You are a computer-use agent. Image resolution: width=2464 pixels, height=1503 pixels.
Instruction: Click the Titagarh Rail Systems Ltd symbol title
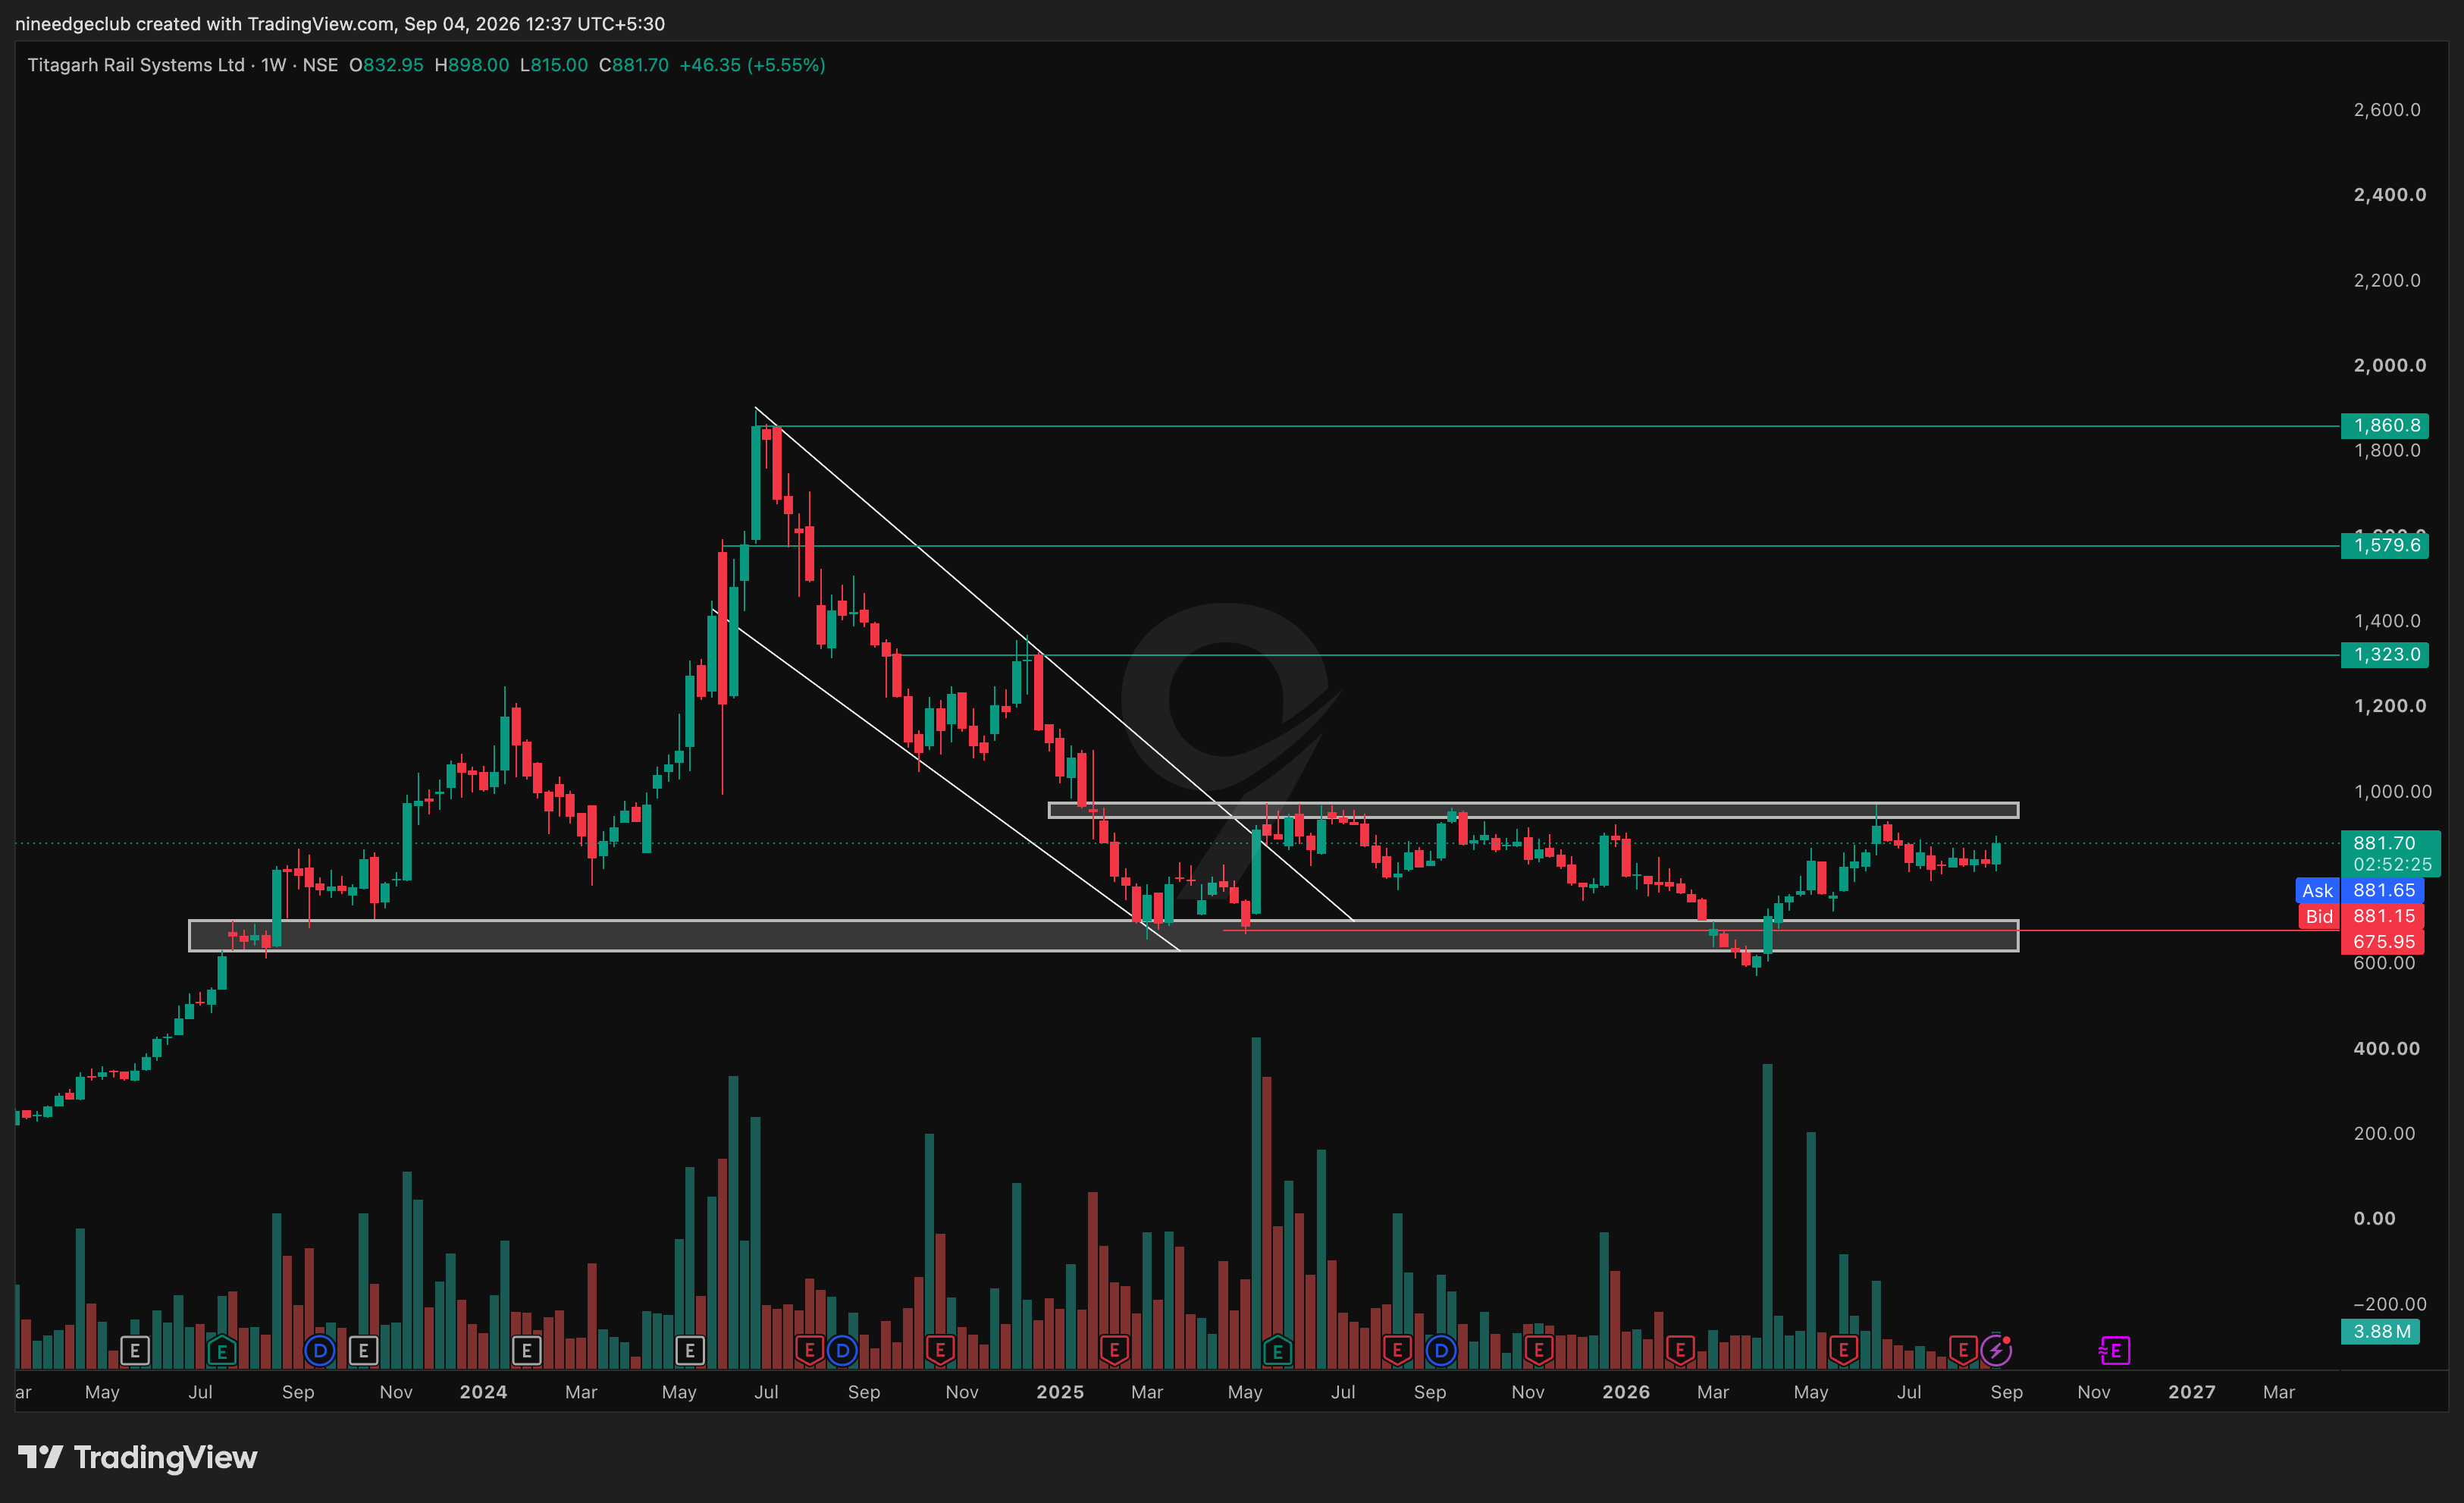[136, 65]
